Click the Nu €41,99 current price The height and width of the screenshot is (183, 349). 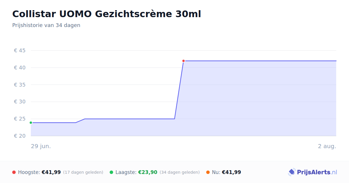[x=232, y=172]
